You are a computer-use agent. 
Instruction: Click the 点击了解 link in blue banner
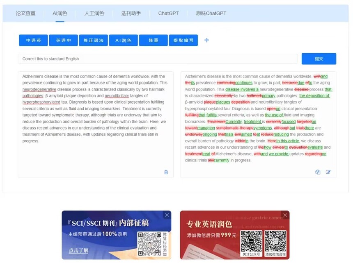pyautogui.click(x=78, y=250)
